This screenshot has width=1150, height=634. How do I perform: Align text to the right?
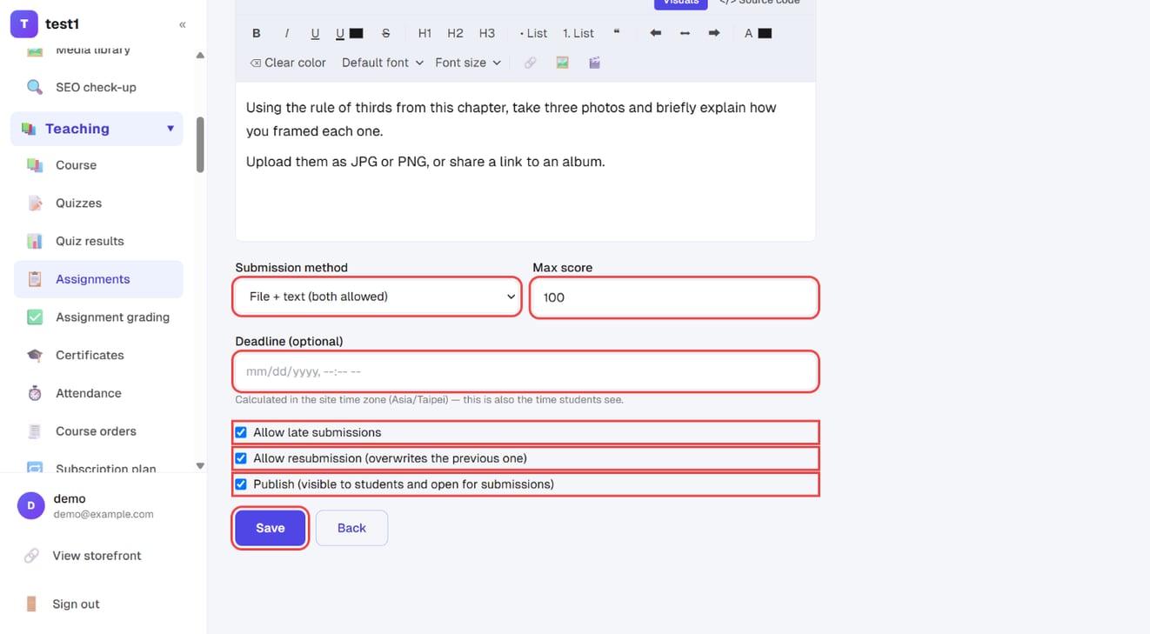[x=714, y=33]
